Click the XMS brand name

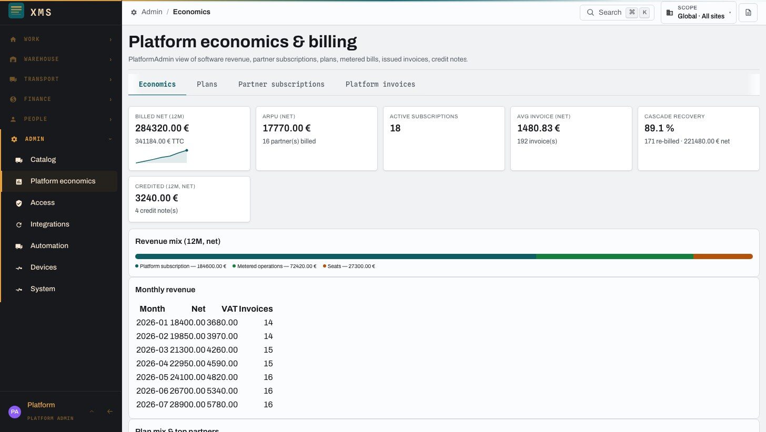coord(41,12)
